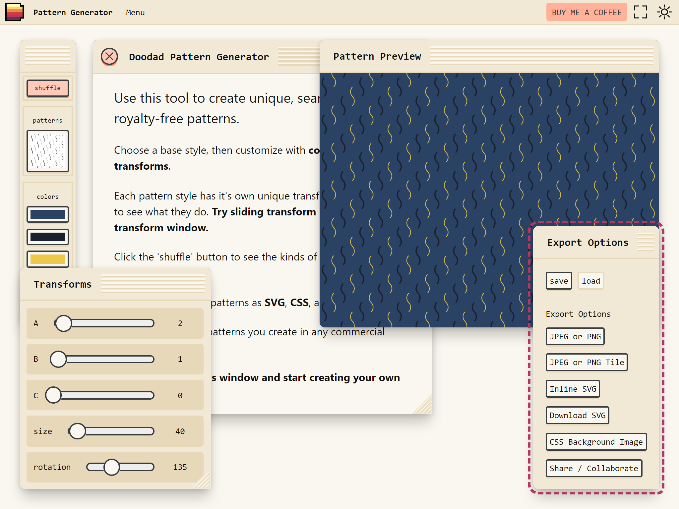Export as JPEG or PNG Tile
679x509 pixels.
pyautogui.click(x=586, y=362)
